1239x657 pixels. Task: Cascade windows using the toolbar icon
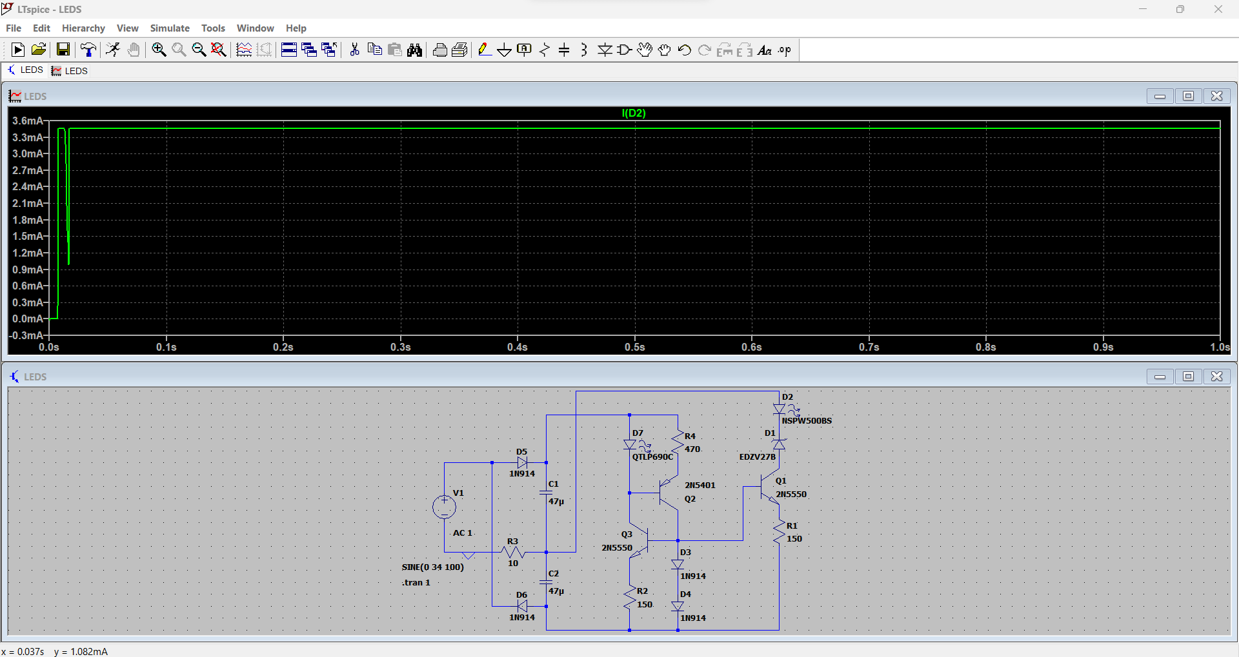click(309, 50)
